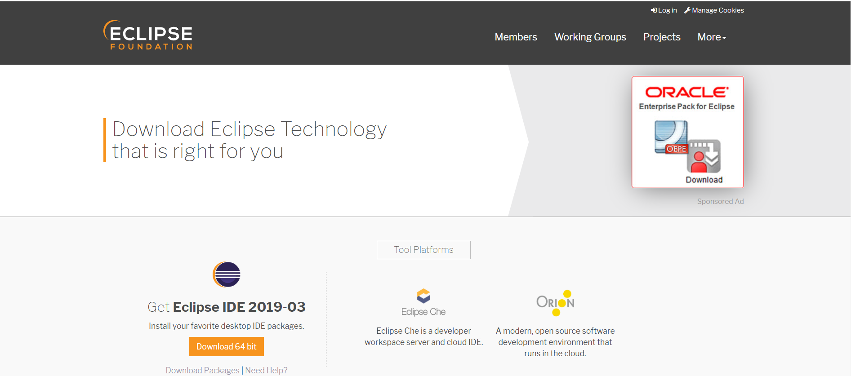This screenshot has width=851, height=376.
Task: Click the OEPE download icon
Action: coord(687,146)
